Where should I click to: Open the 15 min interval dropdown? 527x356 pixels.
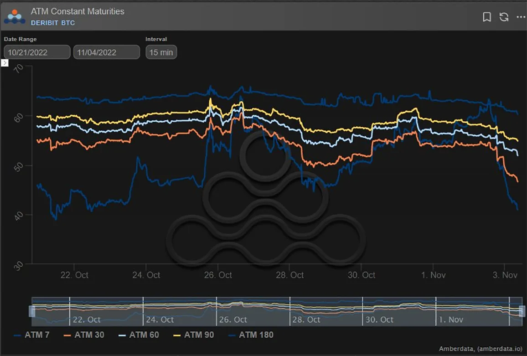[161, 52]
